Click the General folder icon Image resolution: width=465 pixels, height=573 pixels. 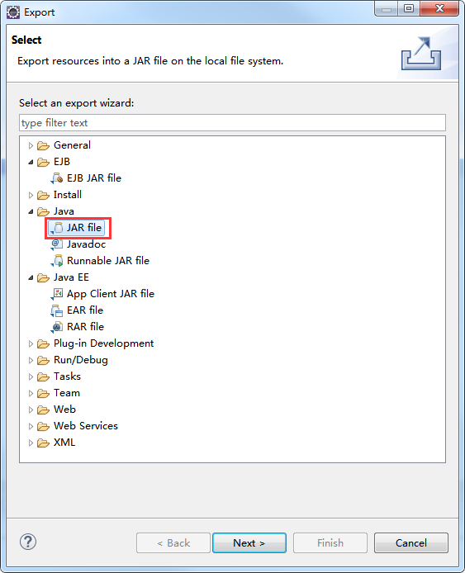(x=43, y=146)
